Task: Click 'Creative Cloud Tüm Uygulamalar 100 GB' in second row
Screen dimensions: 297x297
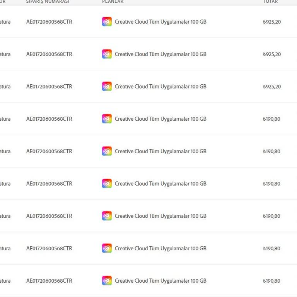Action: tap(160, 55)
